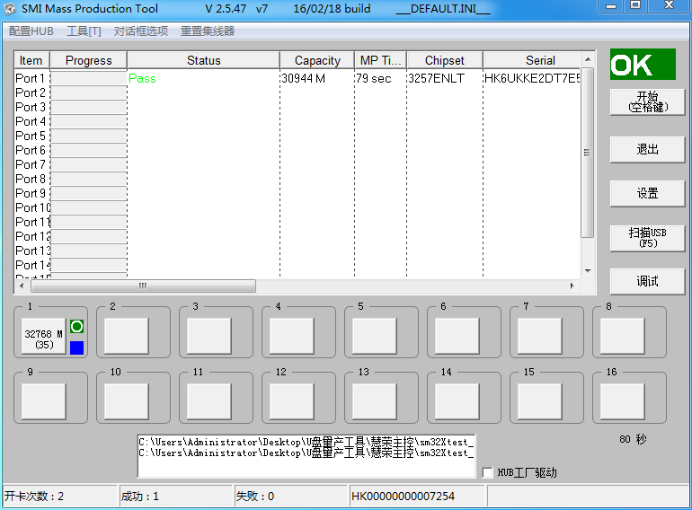
Task: Click the 30944 M capacity cell
Action: pyautogui.click(x=304, y=78)
